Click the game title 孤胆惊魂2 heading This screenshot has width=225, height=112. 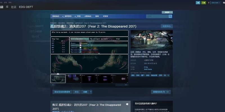tap(93, 26)
